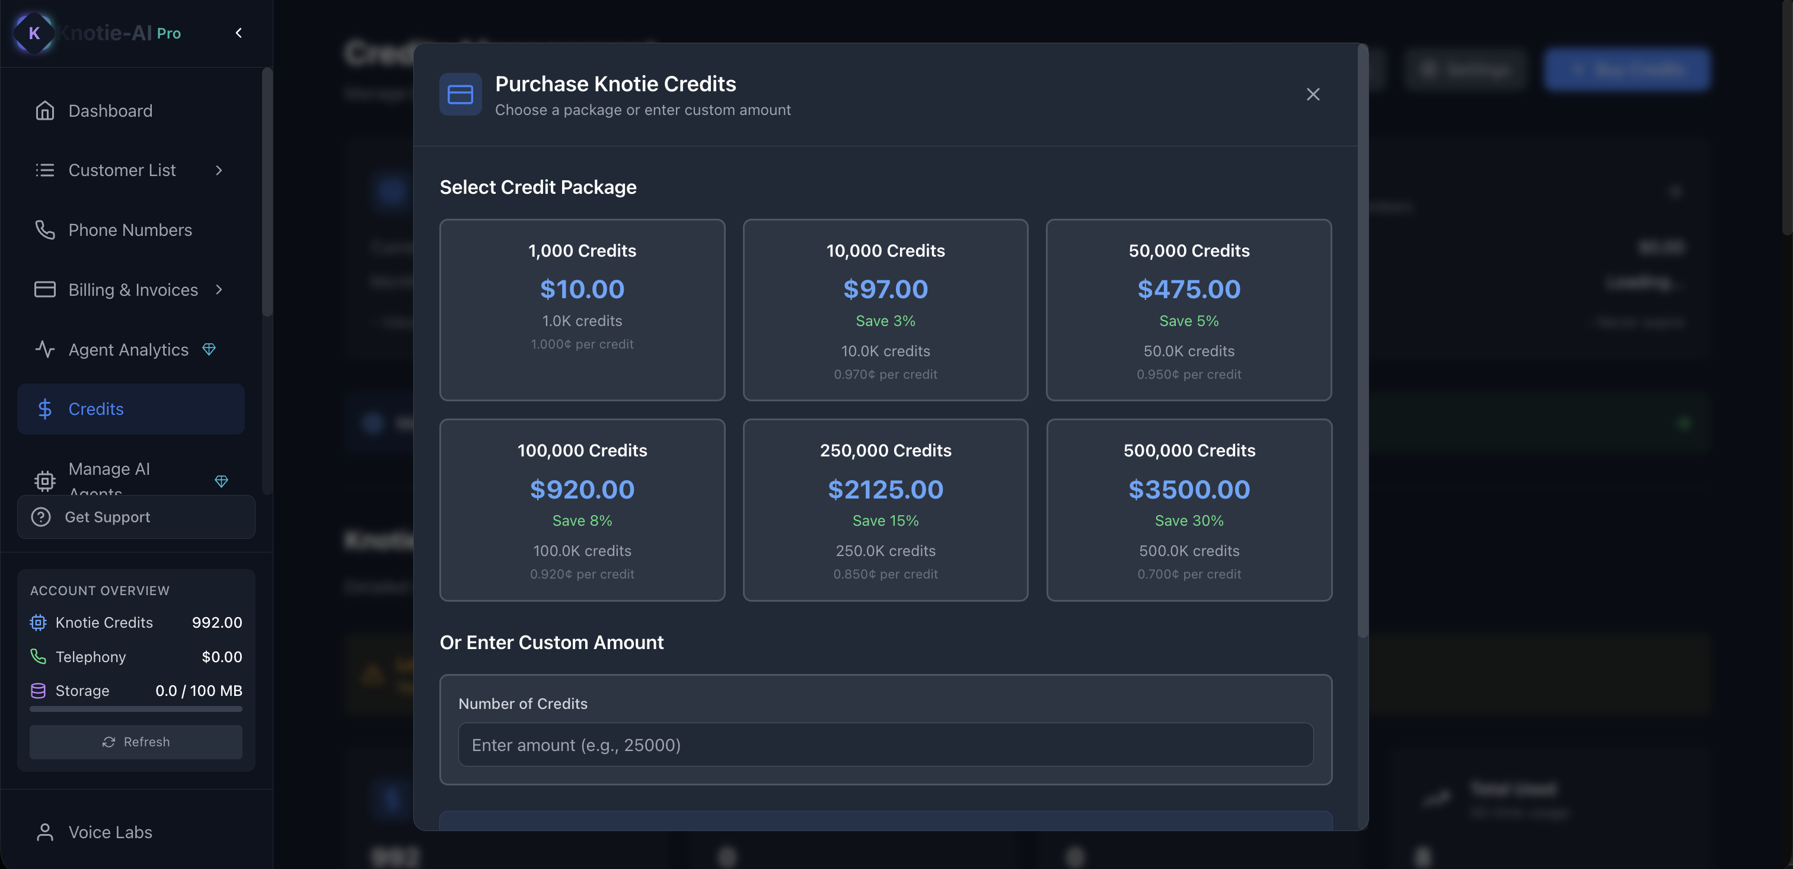The width and height of the screenshot is (1793, 869).
Task: Open Agent Analytics in the sidebar
Action: [x=128, y=349]
